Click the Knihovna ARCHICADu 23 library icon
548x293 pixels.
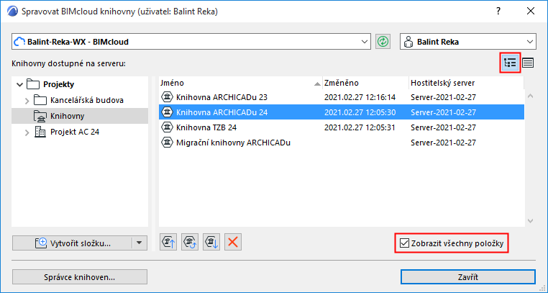pos(168,97)
